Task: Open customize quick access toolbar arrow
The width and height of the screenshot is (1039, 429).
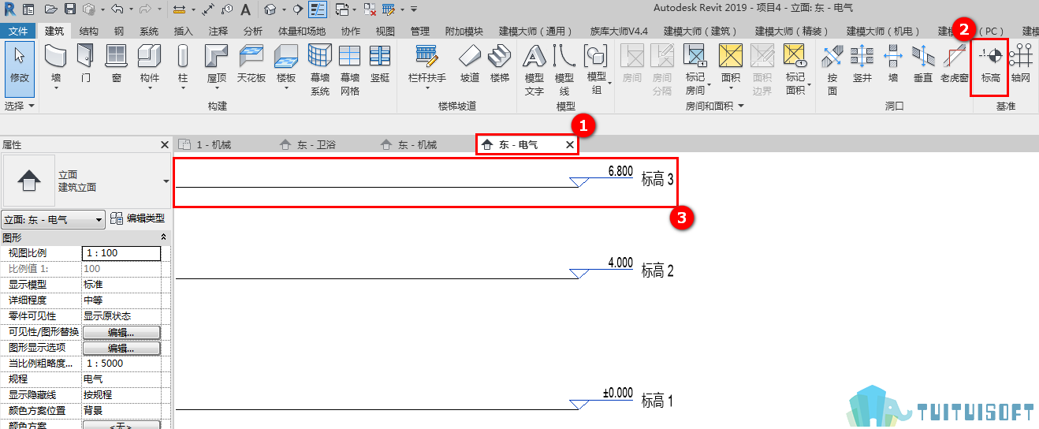Action: [414, 9]
